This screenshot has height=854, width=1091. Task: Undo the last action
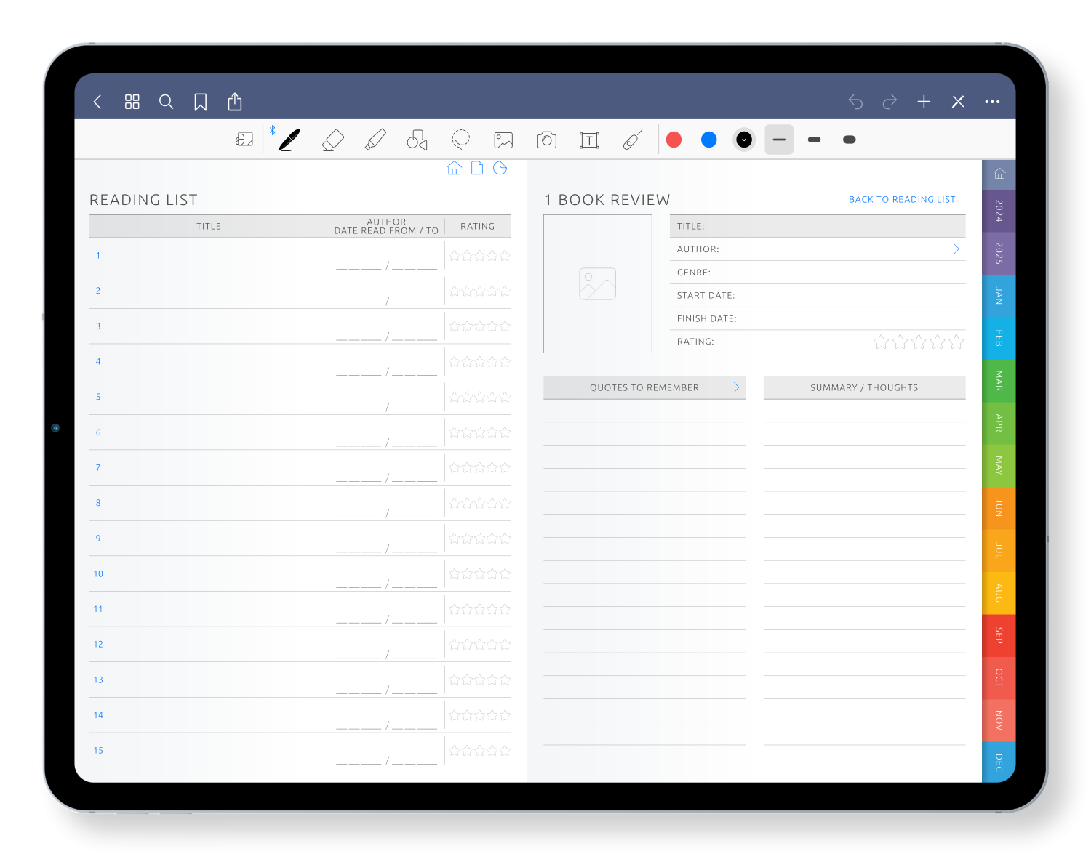coord(855,102)
